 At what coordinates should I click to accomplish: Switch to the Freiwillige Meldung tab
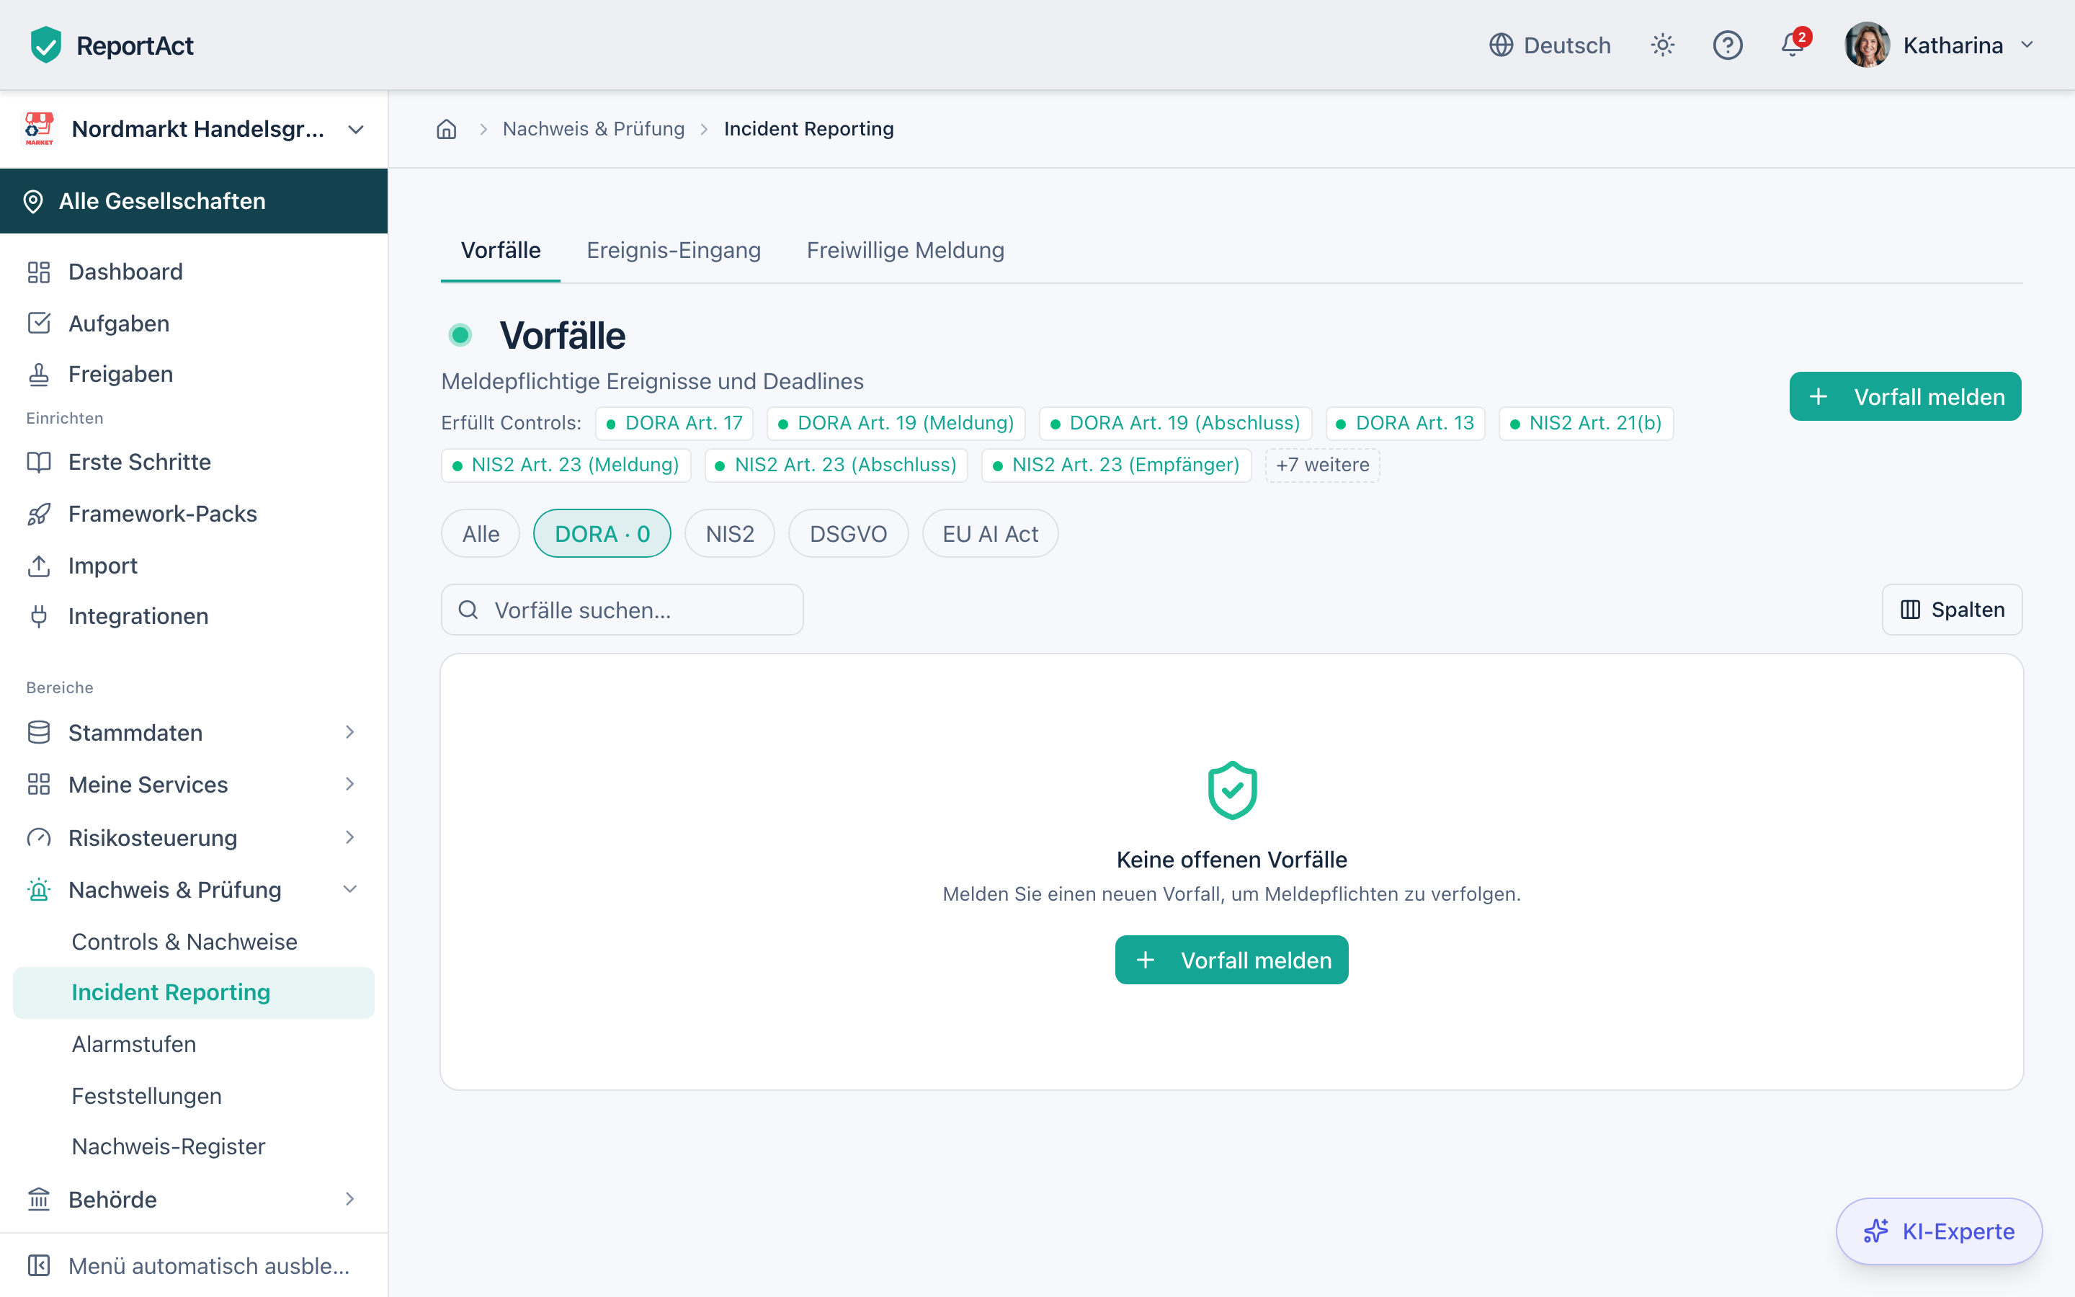tap(906, 249)
